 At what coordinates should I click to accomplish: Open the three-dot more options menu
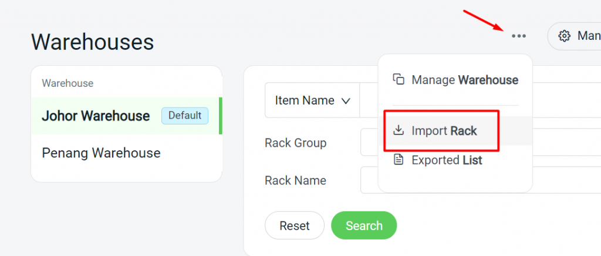518,36
